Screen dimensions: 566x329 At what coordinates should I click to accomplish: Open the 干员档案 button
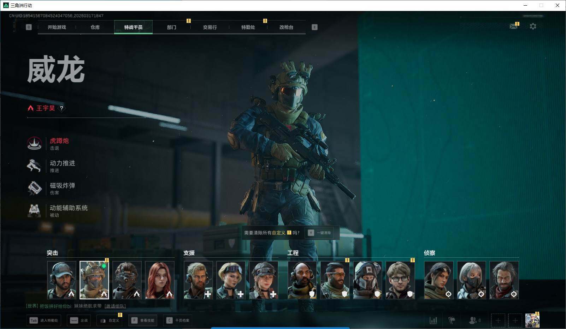[178, 321]
